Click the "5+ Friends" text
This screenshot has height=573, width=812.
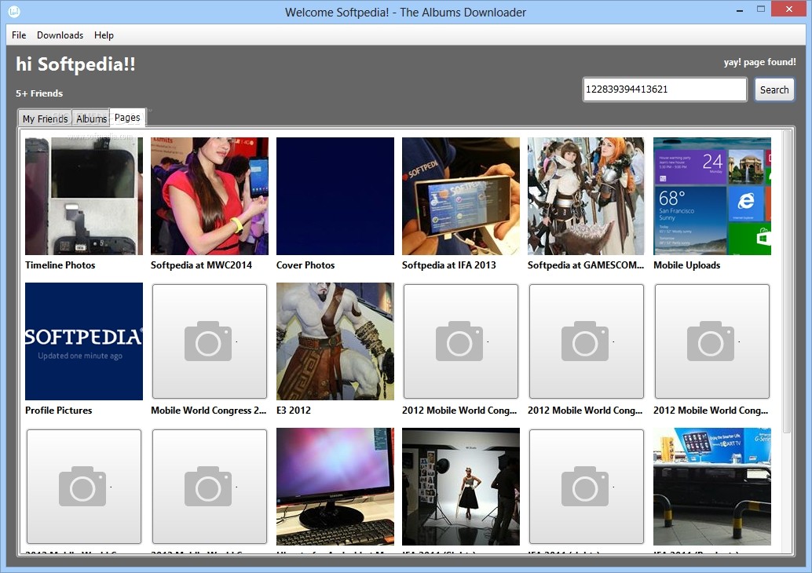tap(39, 93)
